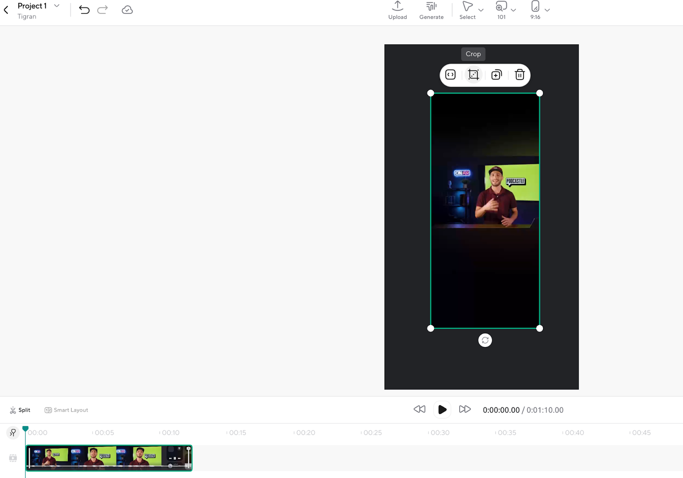683x478 pixels.
Task: Jump to 00:25 on the timeline ruler
Action: (373, 433)
